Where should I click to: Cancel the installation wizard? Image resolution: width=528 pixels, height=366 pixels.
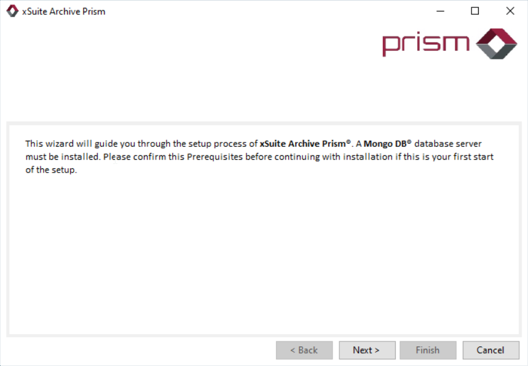click(491, 350)
